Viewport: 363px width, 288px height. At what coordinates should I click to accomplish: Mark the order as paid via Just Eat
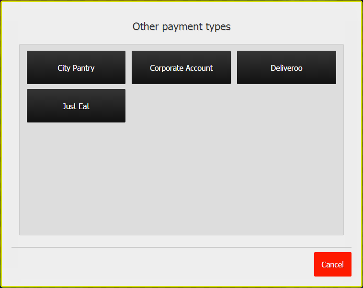pos(76,106)
